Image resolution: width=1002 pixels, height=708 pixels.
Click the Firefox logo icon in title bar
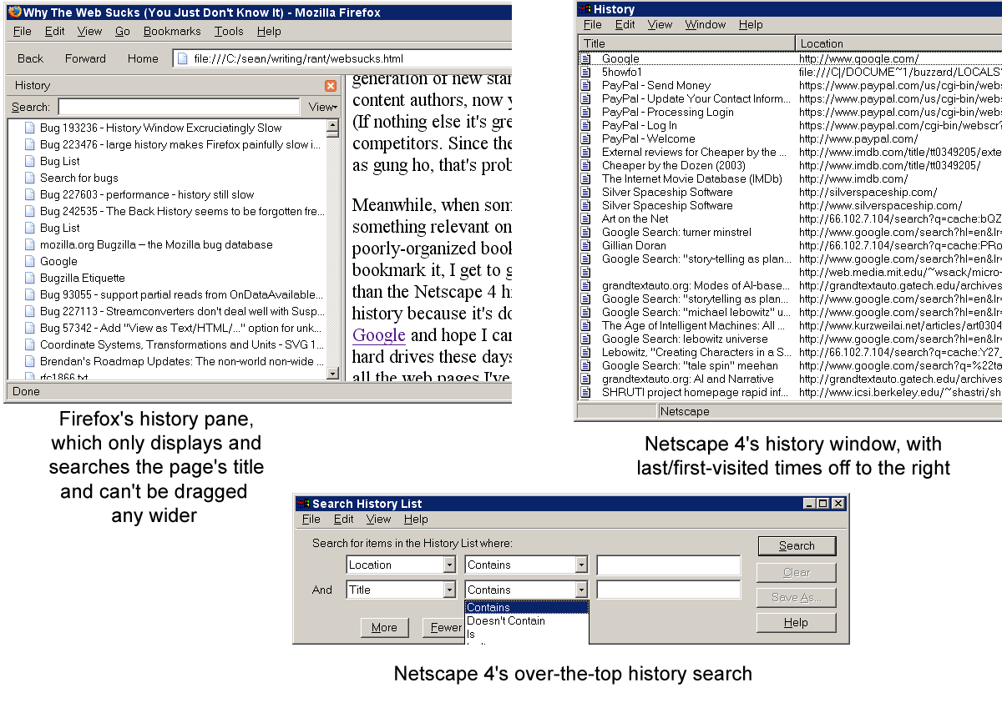pos(14,12)
